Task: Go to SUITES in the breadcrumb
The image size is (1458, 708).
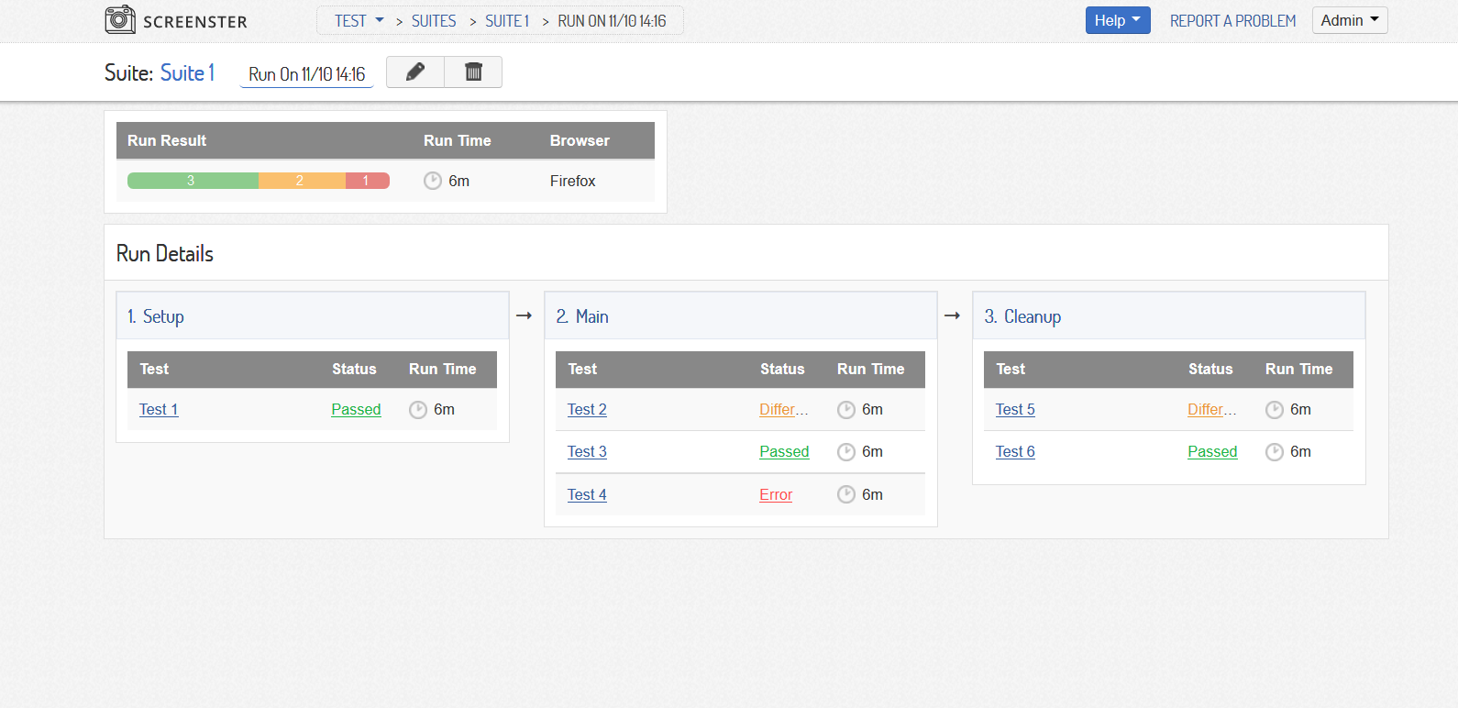Action: point(434,21)
